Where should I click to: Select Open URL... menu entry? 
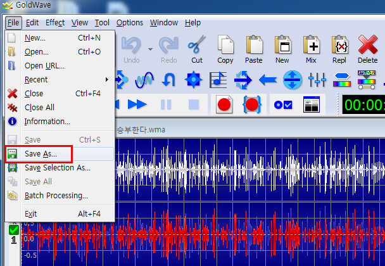point(60,66)
